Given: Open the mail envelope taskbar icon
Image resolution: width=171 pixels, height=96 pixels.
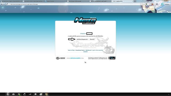Looking at the screenshot, I should click(x=13, y=94).
